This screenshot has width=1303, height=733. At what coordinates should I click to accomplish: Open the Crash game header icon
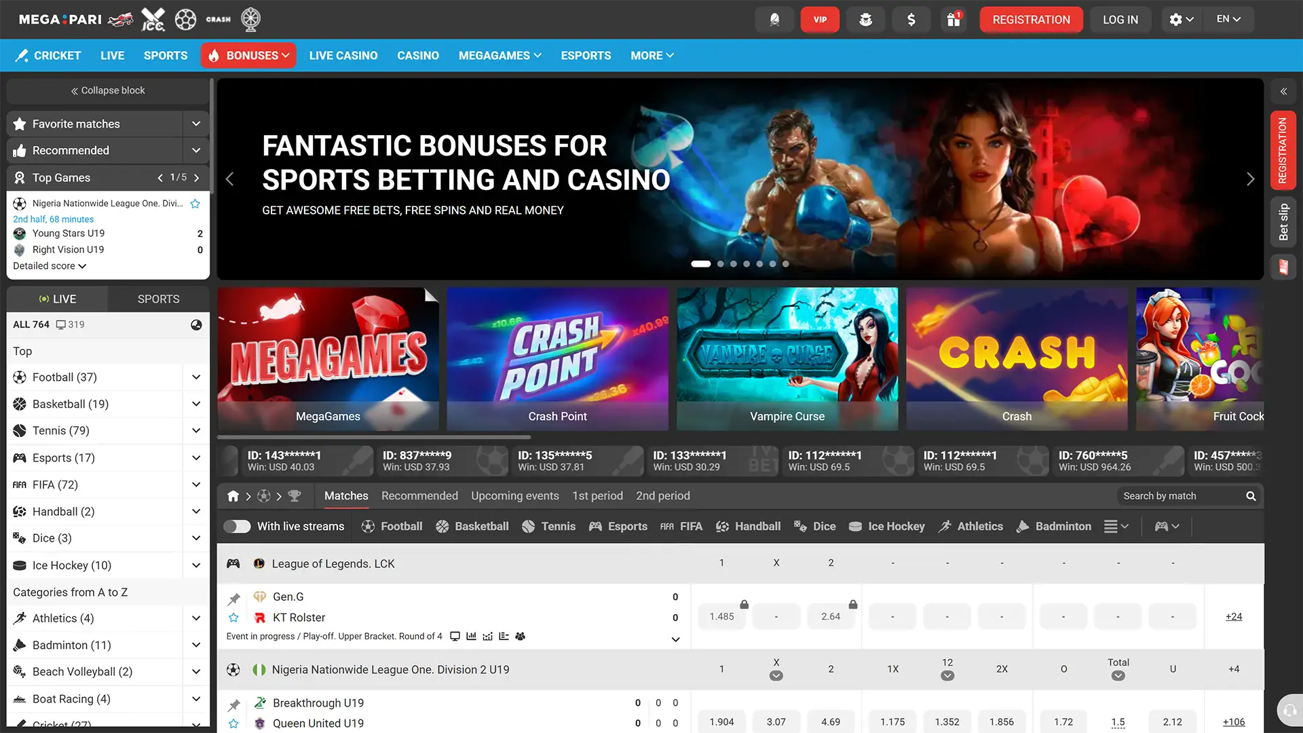(219, 20)
